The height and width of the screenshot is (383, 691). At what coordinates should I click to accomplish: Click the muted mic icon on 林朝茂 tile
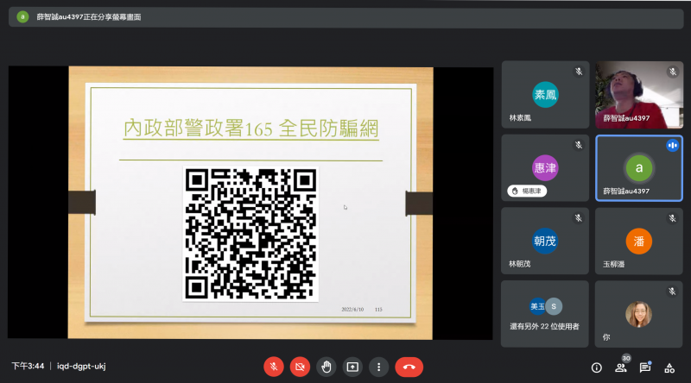tap(579, 218)
